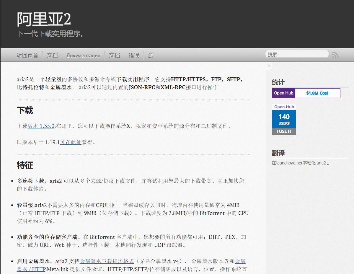Open the 文档 navigation item
This screenshot has width=354, height=274.
point(52,55)
